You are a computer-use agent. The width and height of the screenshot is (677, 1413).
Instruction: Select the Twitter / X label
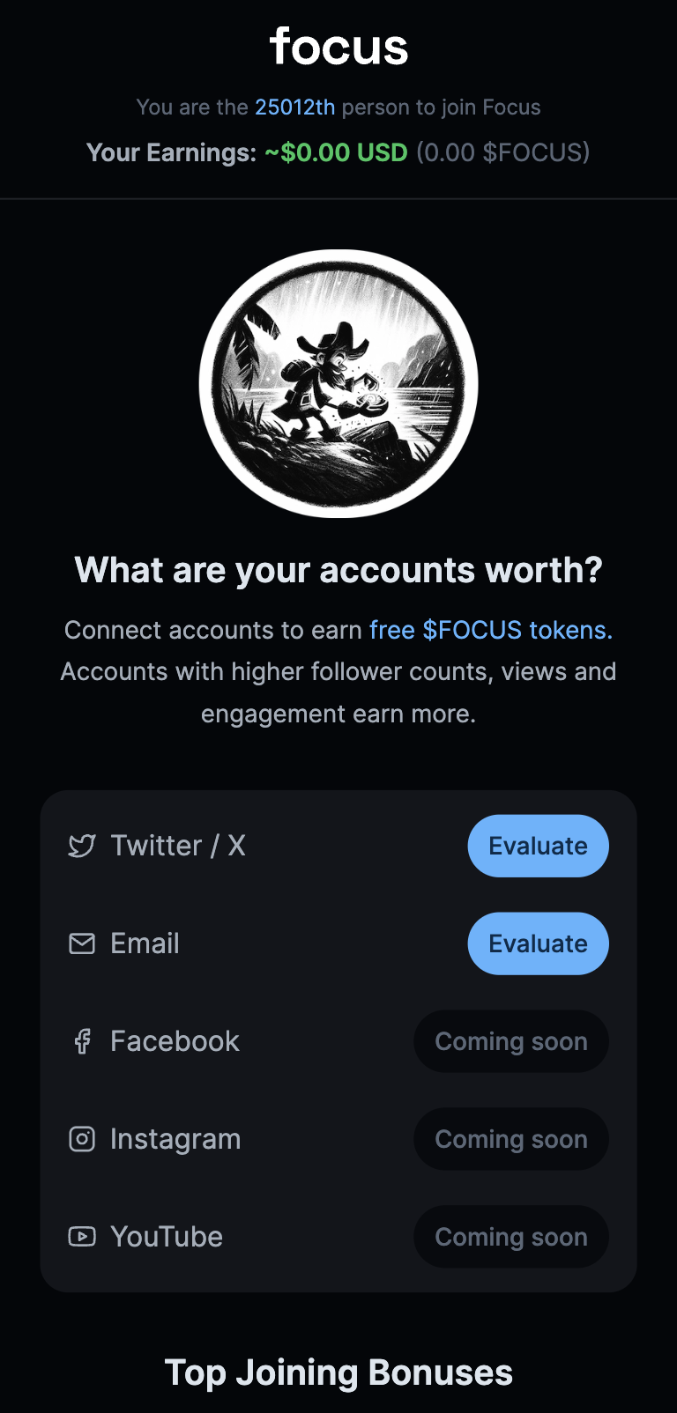tap(178, 846)
